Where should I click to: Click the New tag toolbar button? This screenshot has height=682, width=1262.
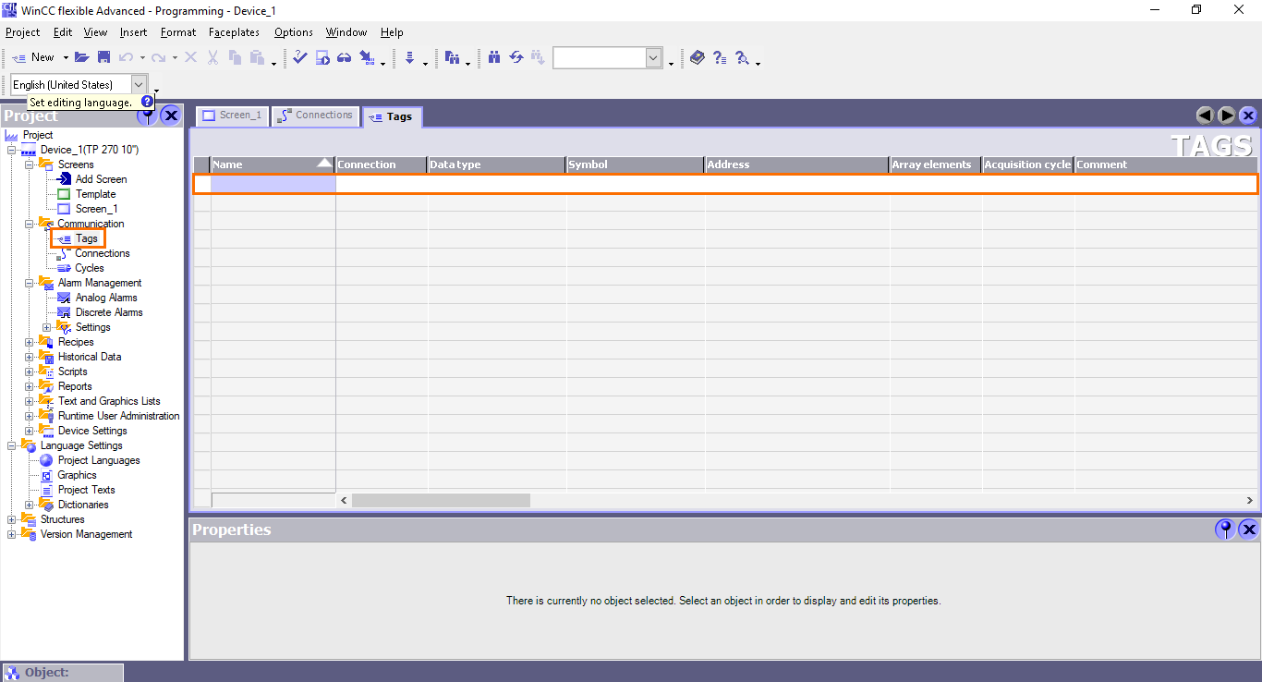pos(34,57)
